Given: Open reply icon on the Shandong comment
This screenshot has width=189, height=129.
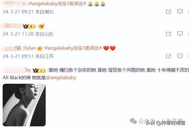Looking at the screenshot, I should (x=180, y=34).
